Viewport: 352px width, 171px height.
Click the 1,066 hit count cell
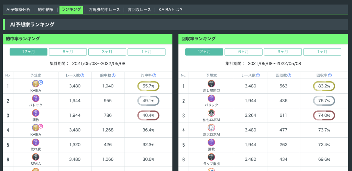click(x=107, y=159)
